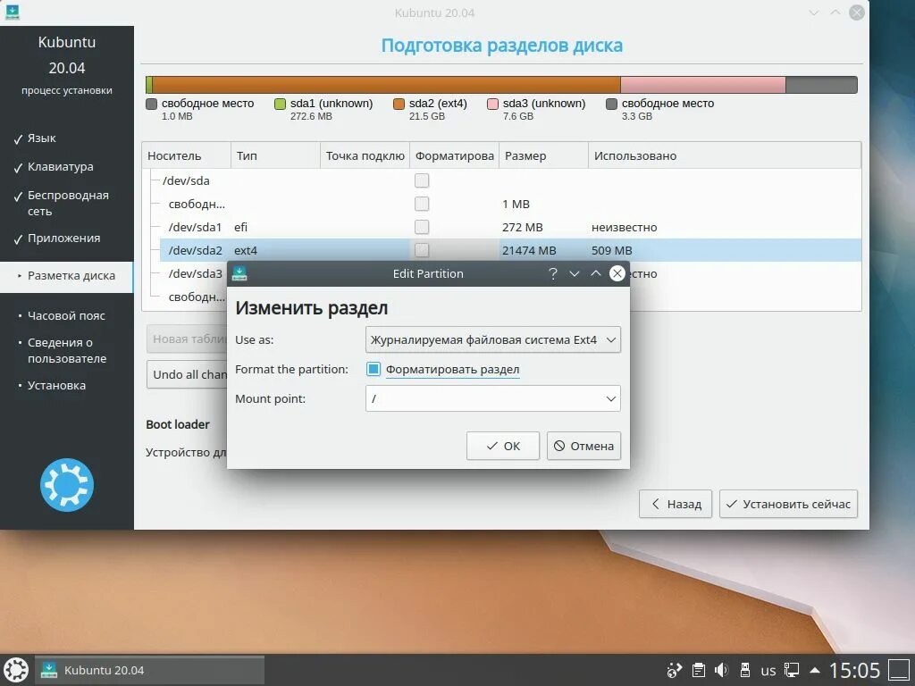Open the wired network tray icon
915x686 pixels.
pyautogui.click(x=792, y=670)
